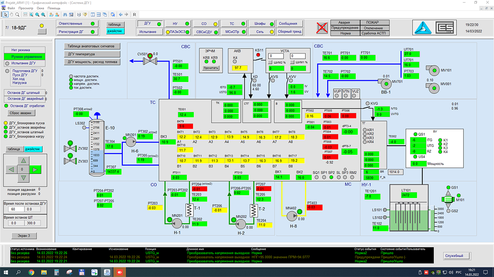Image resolution: width=494 pixels, height=277 pixels.
Task: Click the MN301 pump H-6 symbol
Action: (x=132, y=141)
